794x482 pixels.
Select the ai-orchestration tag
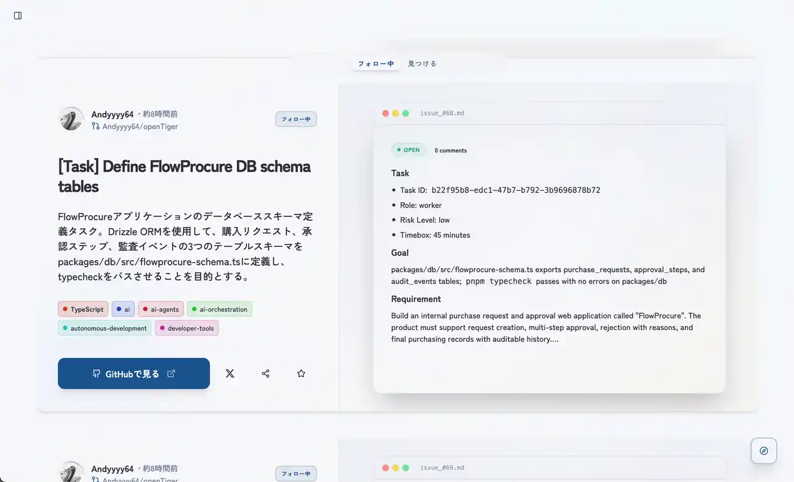(x=220, y=309)
